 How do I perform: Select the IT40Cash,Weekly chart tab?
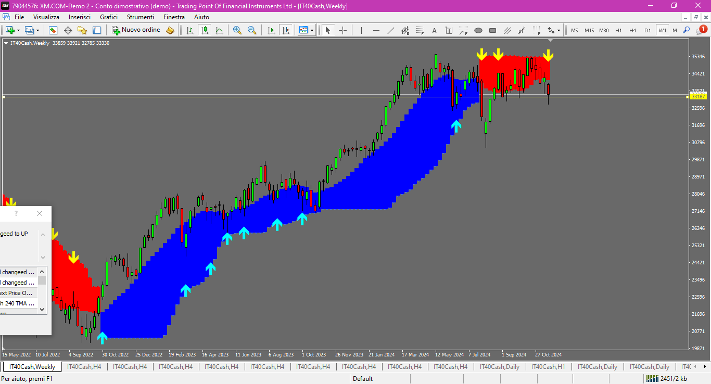click(32, 367)
